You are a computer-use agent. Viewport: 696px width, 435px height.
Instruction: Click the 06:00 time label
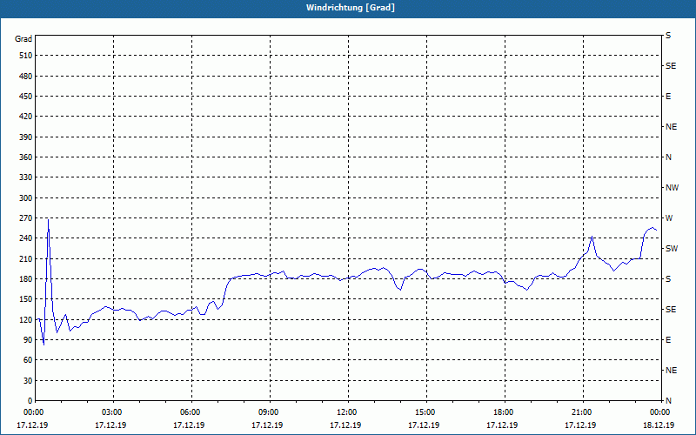pos(191,412)
